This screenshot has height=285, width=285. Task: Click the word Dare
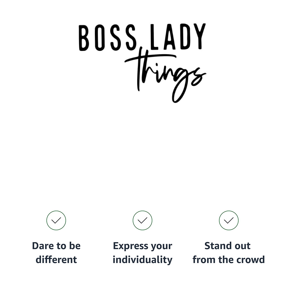42,246
